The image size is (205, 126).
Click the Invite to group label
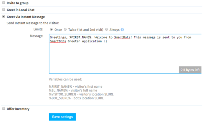coord(18,3)
